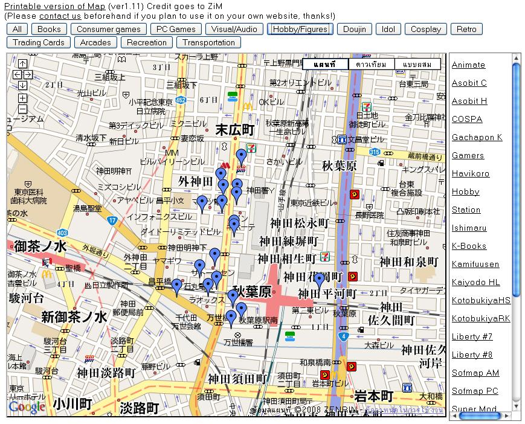Viewport: 525px width, 424px height.
Task: Select Ishimaru in the shop list
Action: pyautogui.click(x=469, y=228)
